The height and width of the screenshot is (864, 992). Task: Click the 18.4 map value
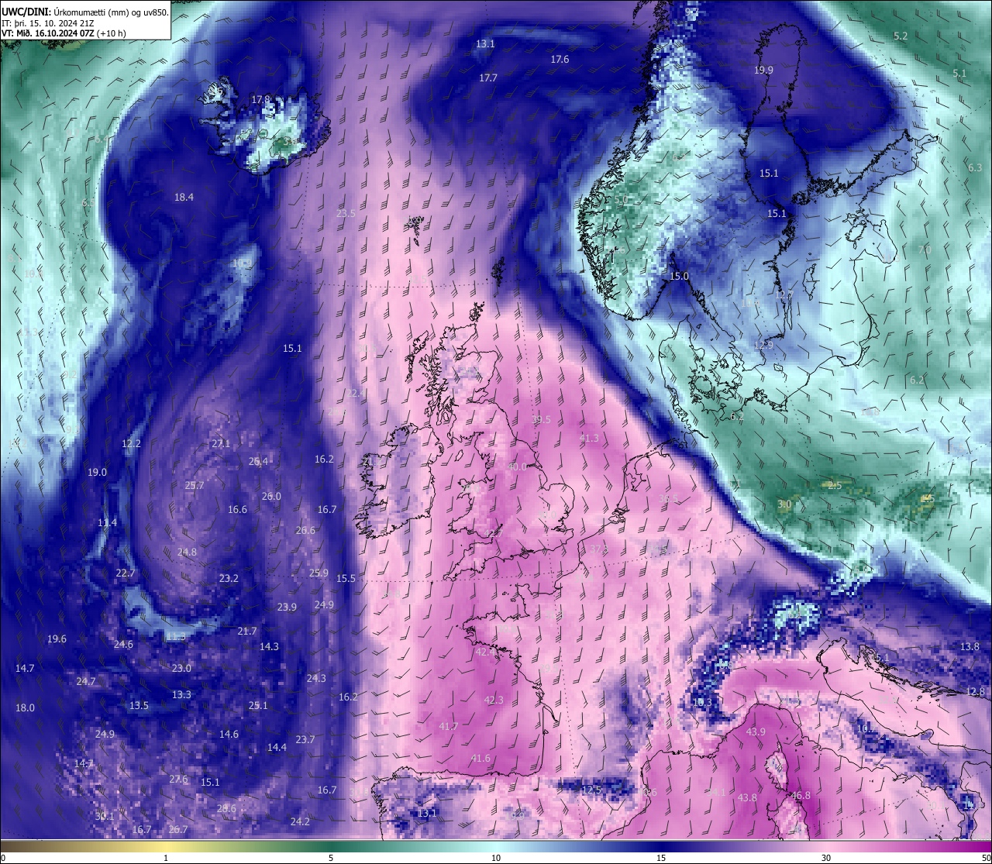pos(184,197)
